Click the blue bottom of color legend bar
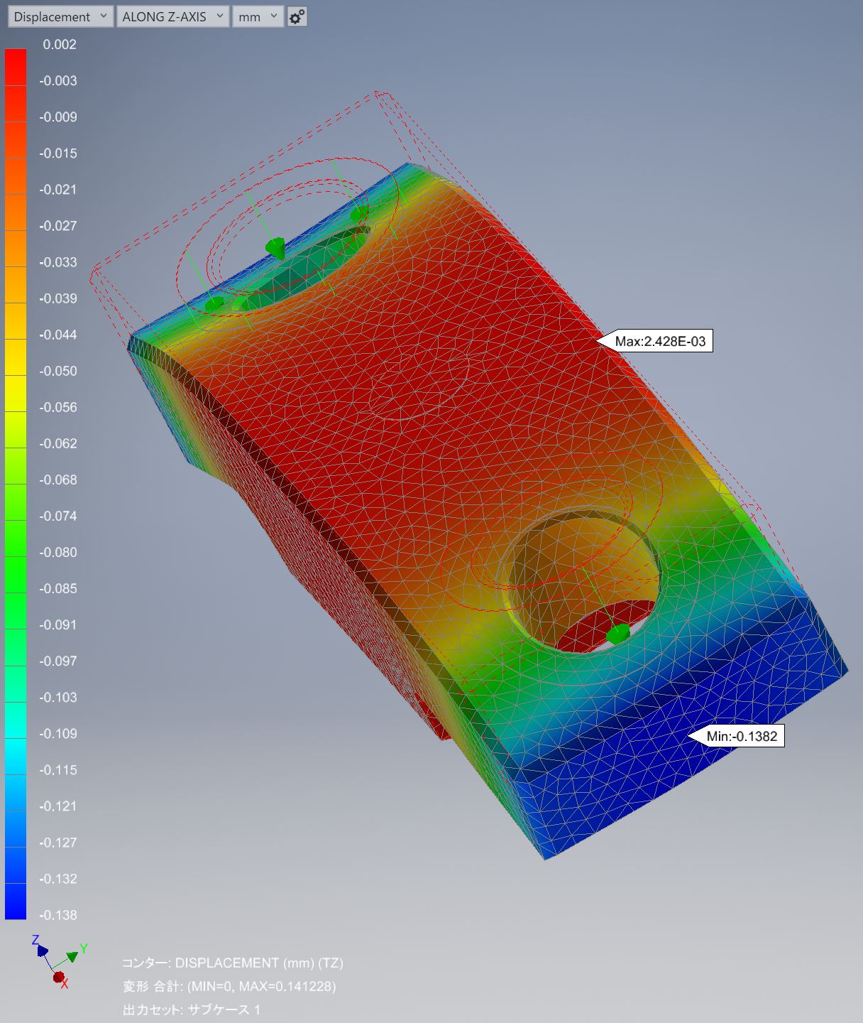 [x=16, y=901]
